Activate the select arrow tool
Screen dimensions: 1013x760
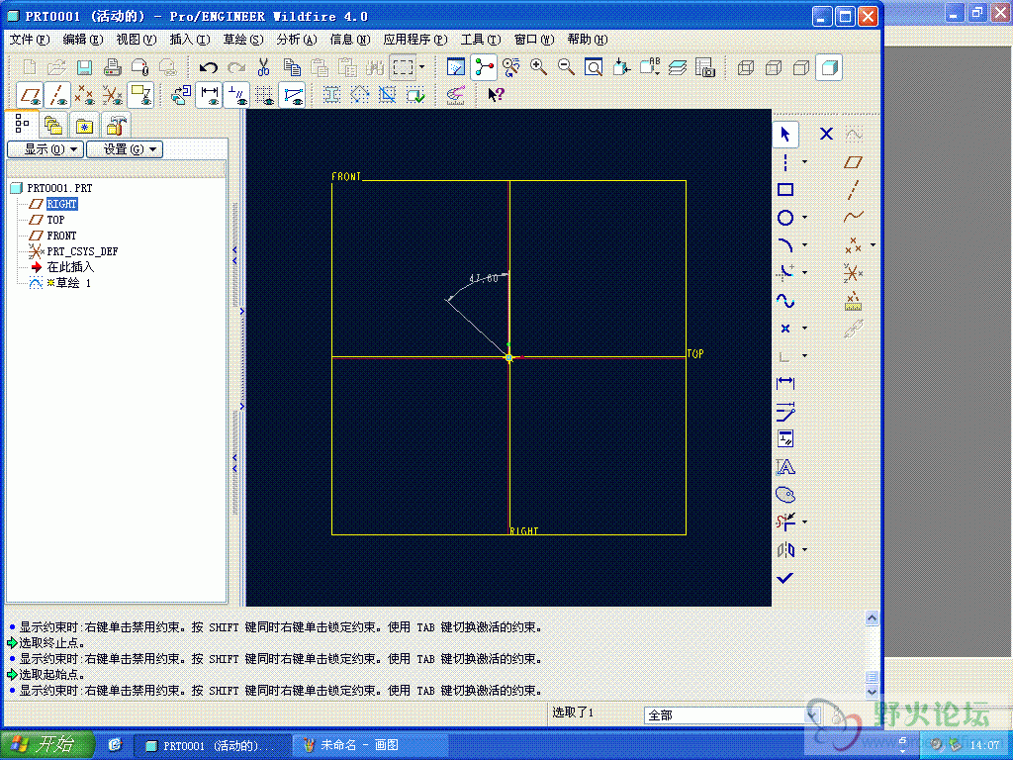(x=785, y=135)
